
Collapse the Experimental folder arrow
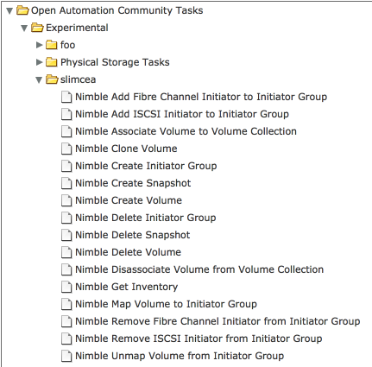[x=24, y=28]
